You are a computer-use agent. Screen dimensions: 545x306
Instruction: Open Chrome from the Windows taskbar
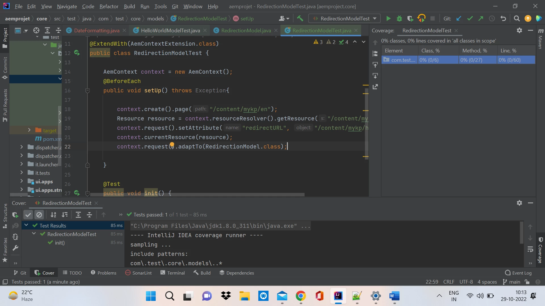click(301, 296)
